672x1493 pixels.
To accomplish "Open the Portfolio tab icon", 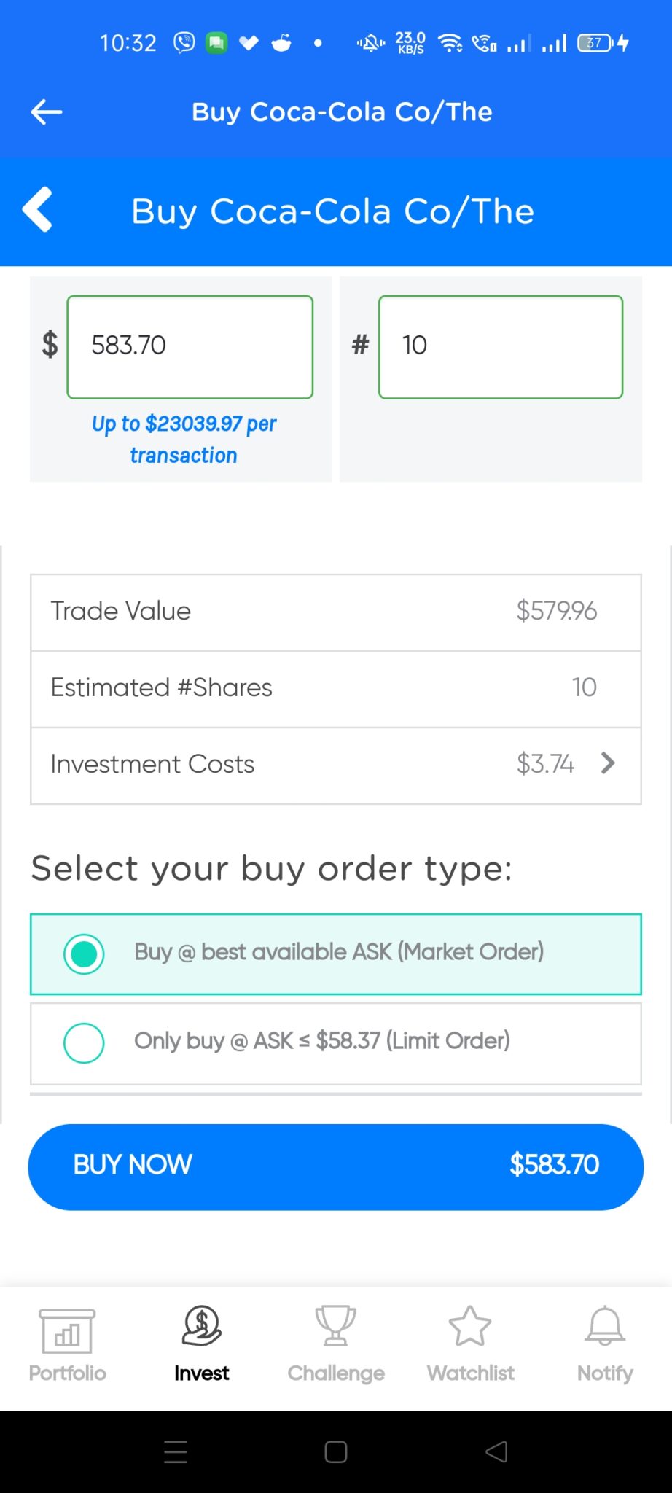I will (67, 1331).
